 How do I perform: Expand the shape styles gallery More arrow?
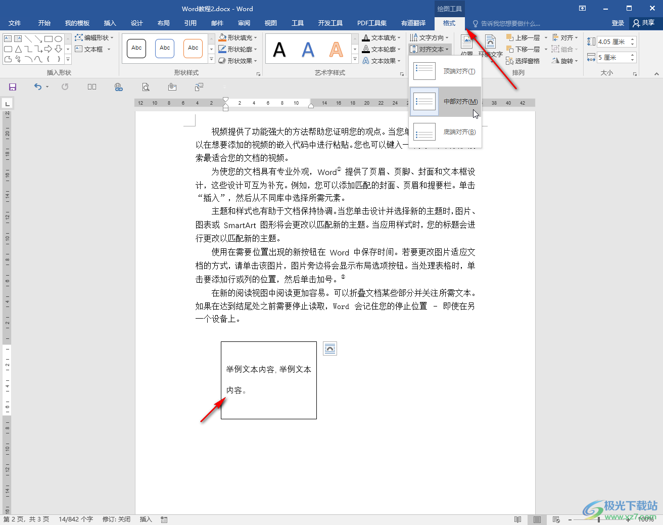point(211,60)
